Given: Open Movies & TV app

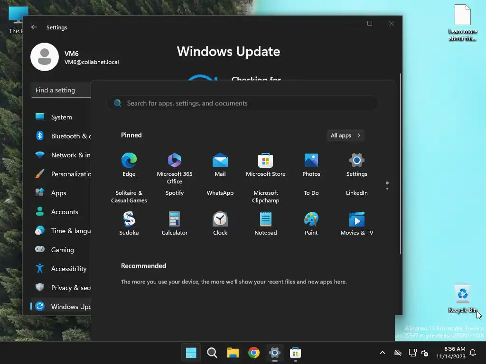Looking at the screenshot, I should tap(357, 224).
